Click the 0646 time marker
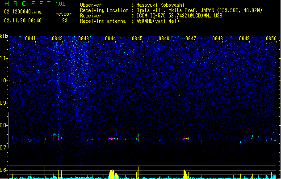281x179 pixels. 164,38
